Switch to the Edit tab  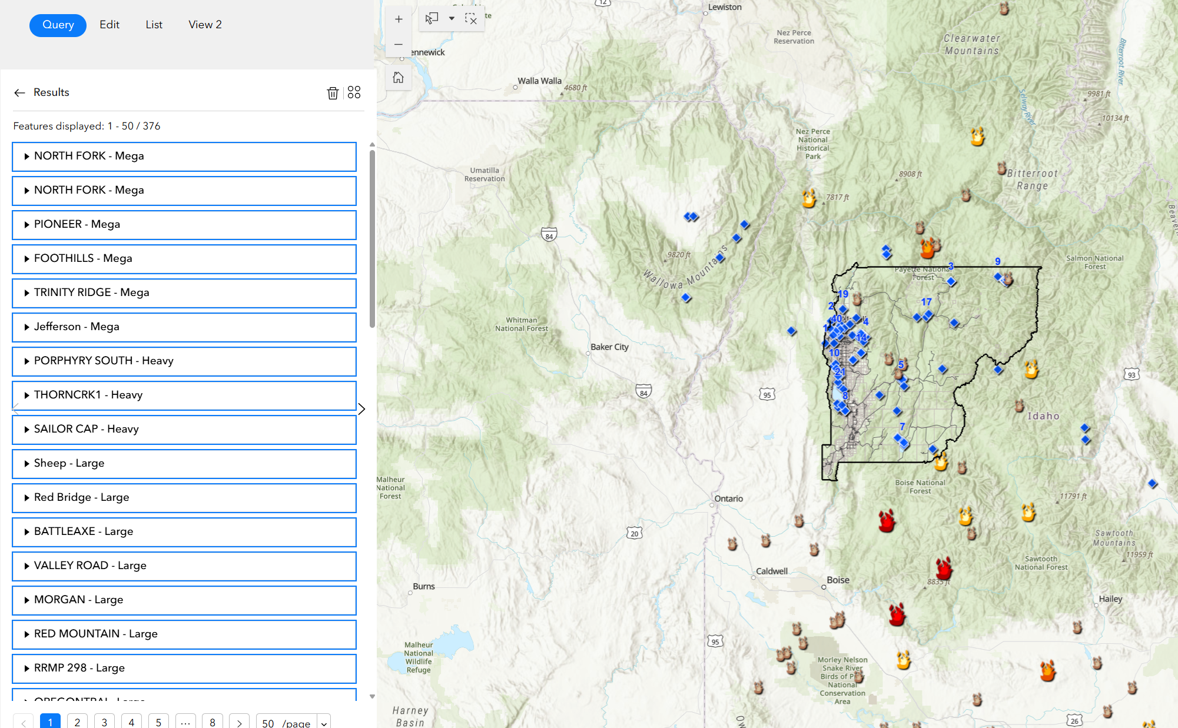click(109, 25)
